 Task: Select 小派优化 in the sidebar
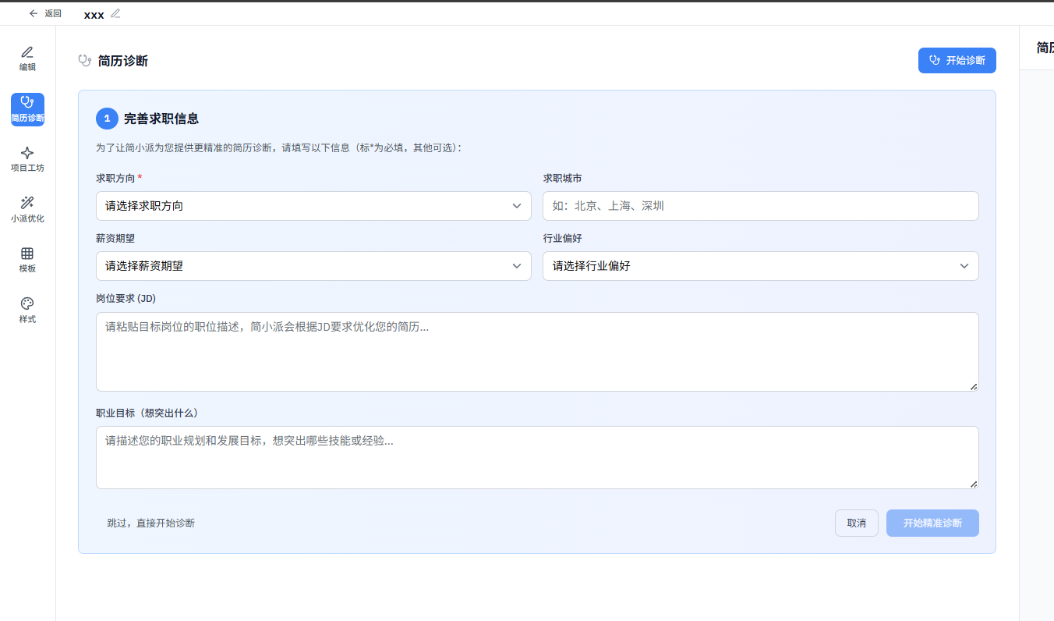pyautogui.click(x=27, y=209)
